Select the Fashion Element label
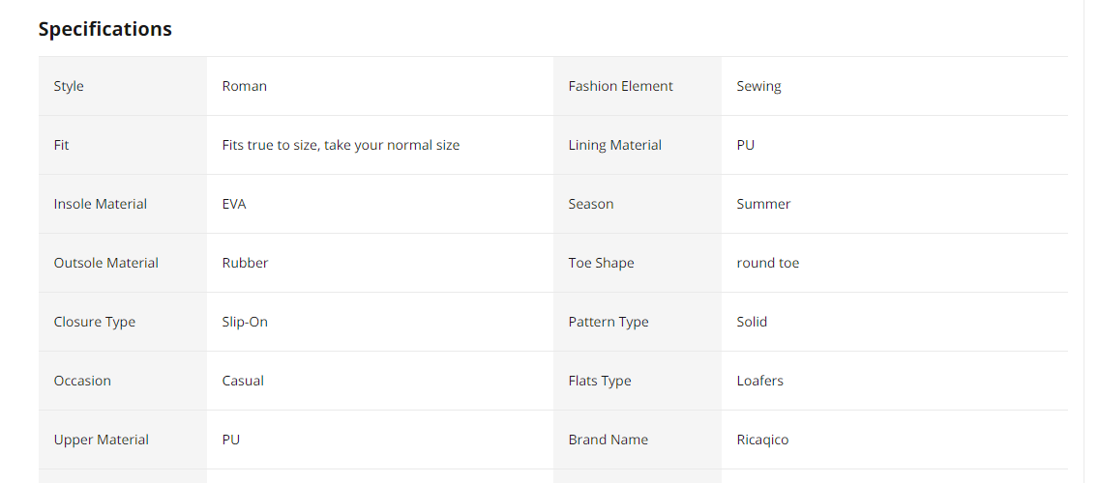Image resolution: width=1099 pixels, height=483 pixels. point(620,86)
